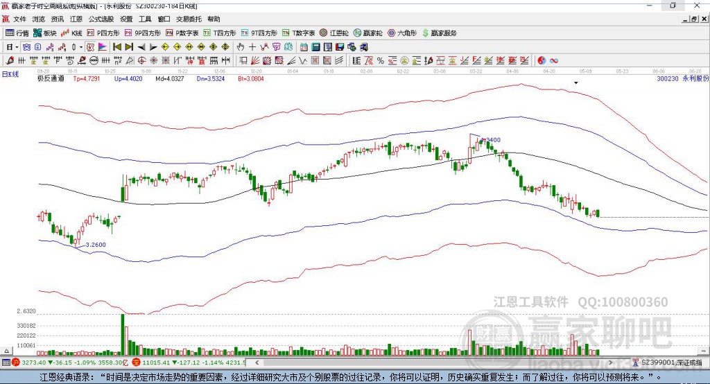The image size is (710, 384).
Task: Open the 江恩轮 Gann wheel
Action: point(334,33)
